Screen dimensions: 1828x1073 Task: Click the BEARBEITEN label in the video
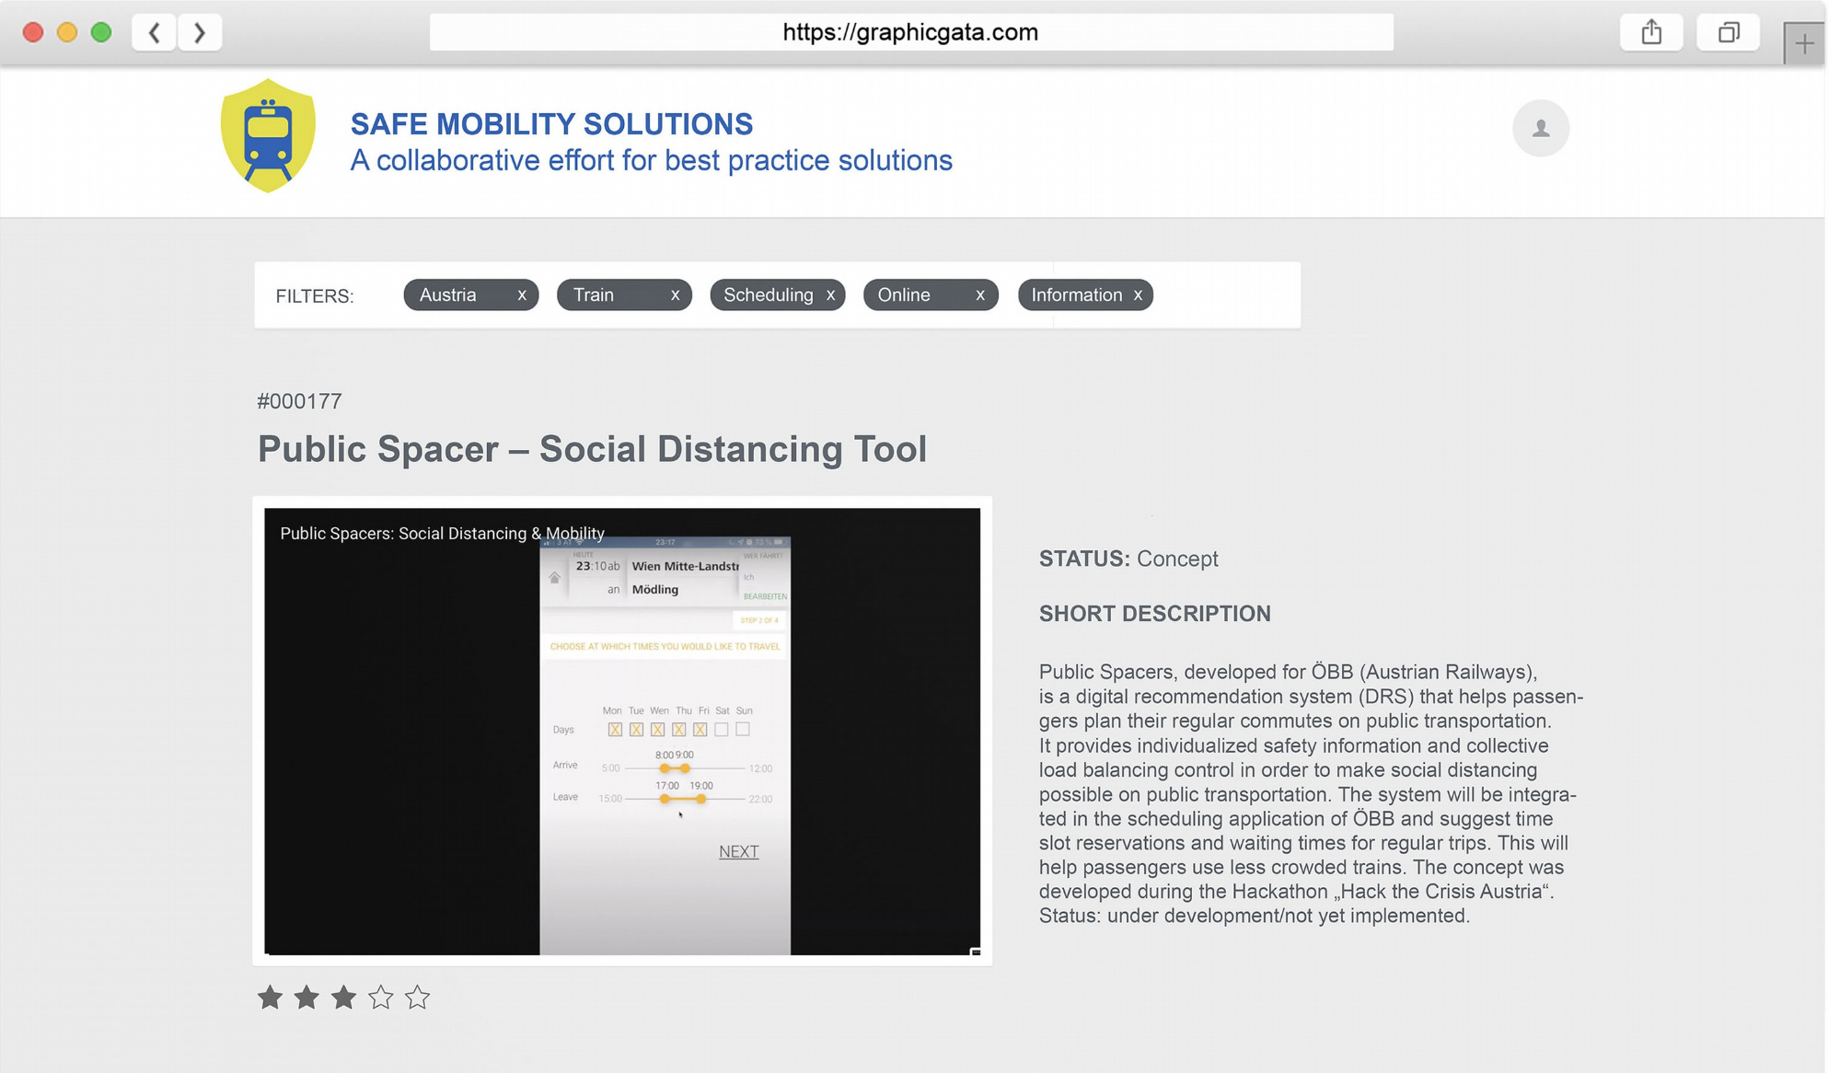pyautogui.click(x=765, y=596)
